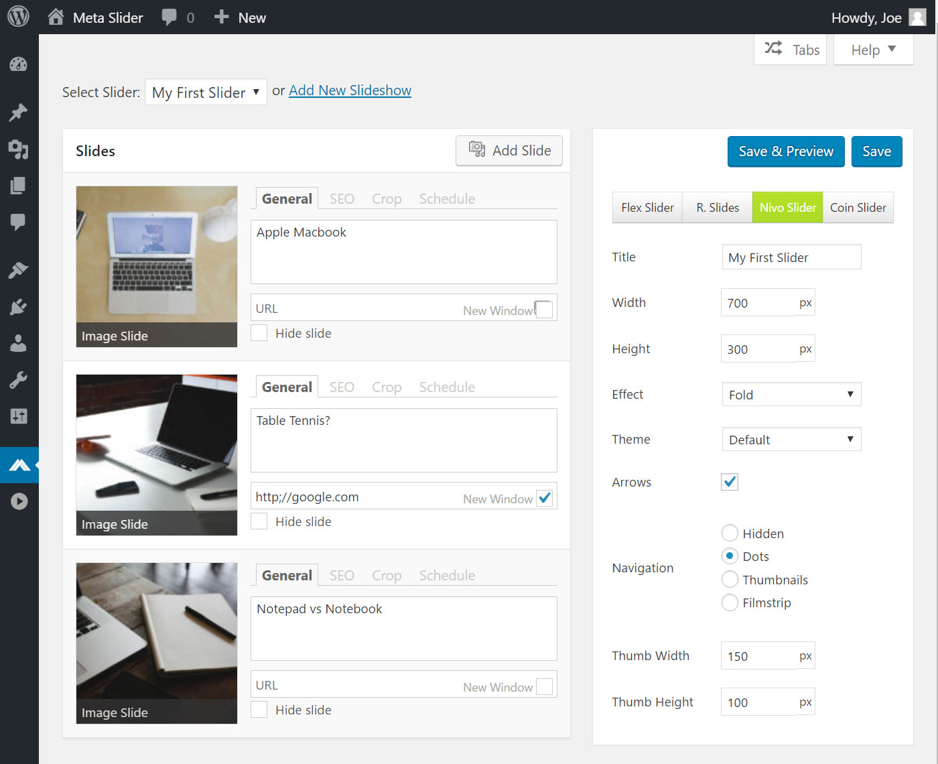Screen dimensions: 938x764
Task: Click the New link in admin bar
Action: 252,17
